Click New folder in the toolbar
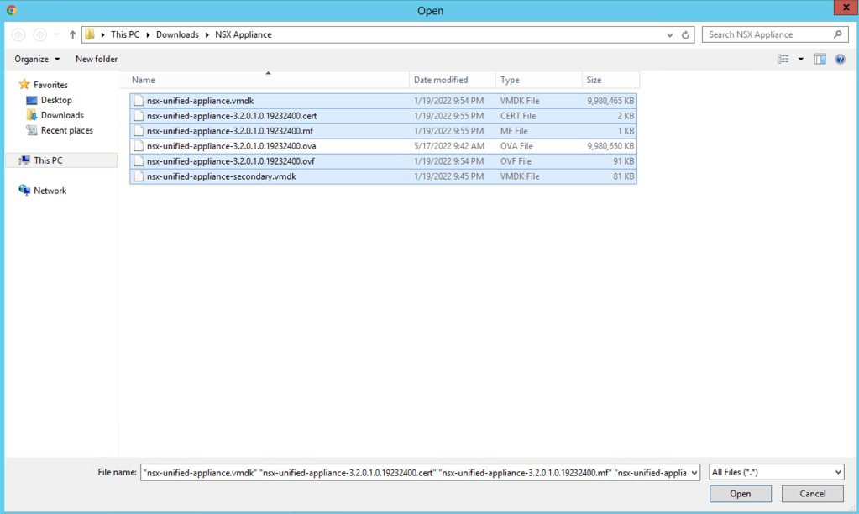 tap(97, 59)
